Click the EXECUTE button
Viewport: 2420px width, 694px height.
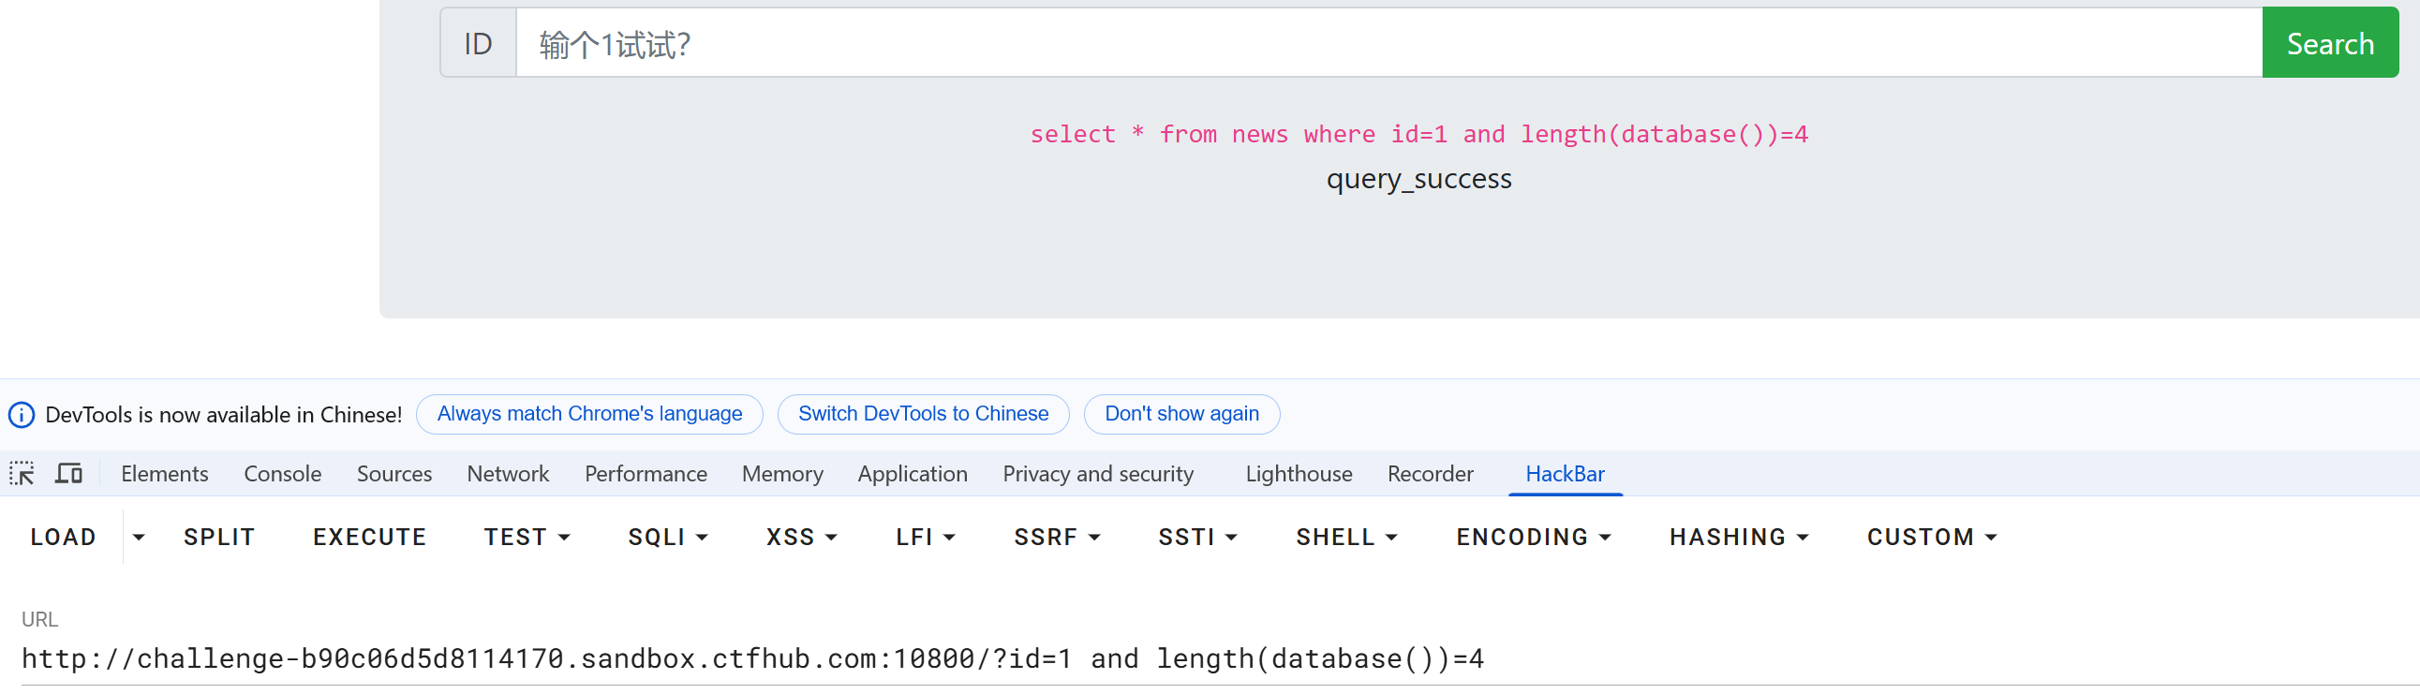pyautogui.click(x=369, y=538)
